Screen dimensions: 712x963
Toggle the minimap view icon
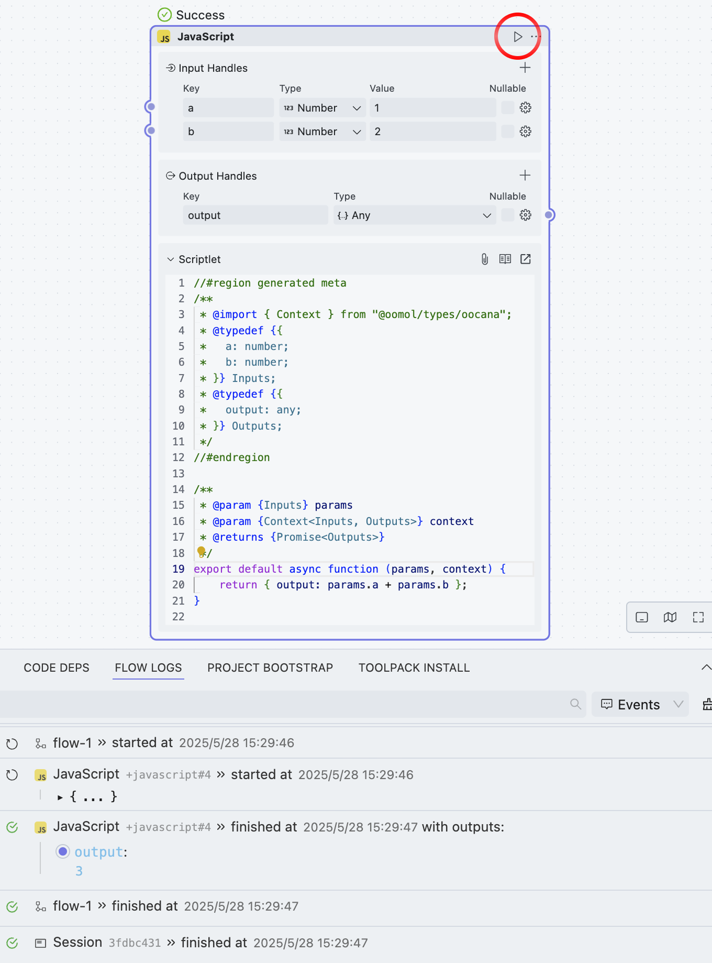pos(670,618)
